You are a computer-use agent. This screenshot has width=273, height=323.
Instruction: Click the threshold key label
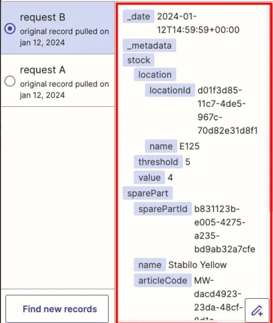tap(158, 161)
